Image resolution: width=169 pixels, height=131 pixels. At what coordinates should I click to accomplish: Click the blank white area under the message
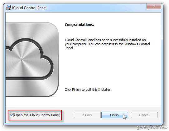pyautogui.click(x=107, y=68)
